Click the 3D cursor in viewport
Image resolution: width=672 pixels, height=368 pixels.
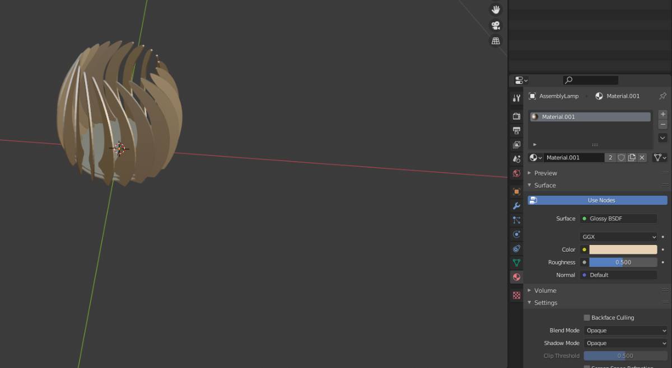point(119,148)
